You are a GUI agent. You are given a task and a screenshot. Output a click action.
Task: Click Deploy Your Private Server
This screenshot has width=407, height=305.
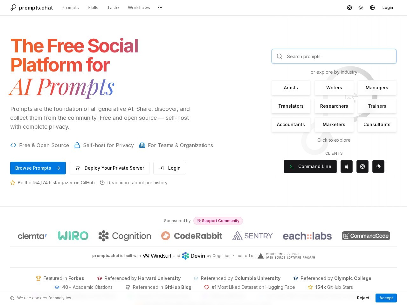[x=109, y=168]
